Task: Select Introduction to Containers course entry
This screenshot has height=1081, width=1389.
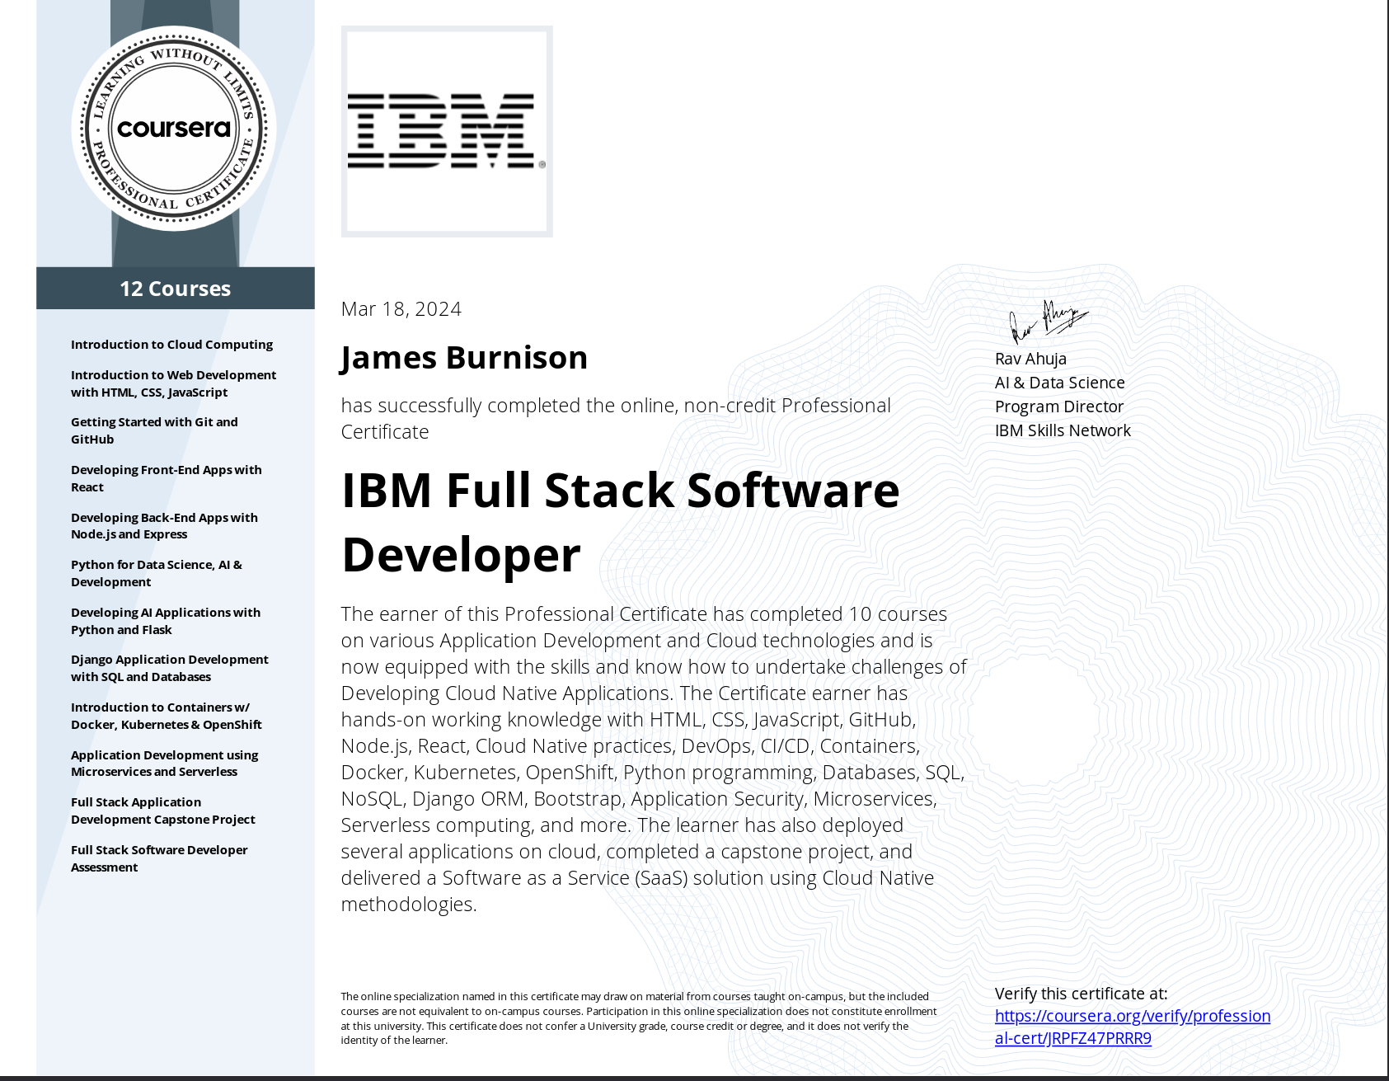Action: point(166,716)
